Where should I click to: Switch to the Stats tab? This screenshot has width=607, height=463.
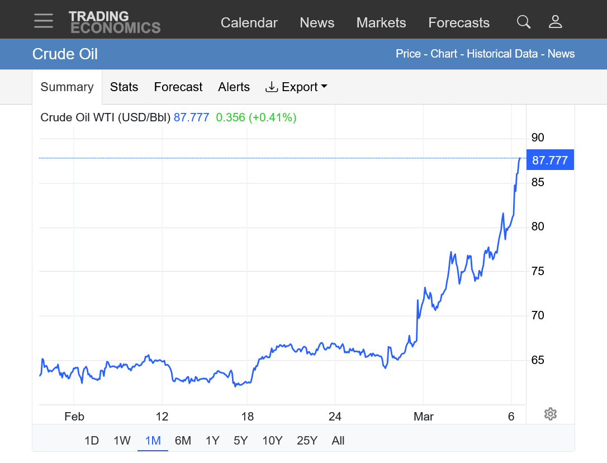point(124,87)
